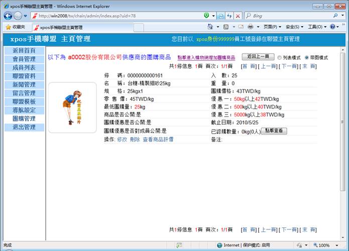Open Favorites via the star icon
This screenshot has width=349, height=251.
coord(15,27)
